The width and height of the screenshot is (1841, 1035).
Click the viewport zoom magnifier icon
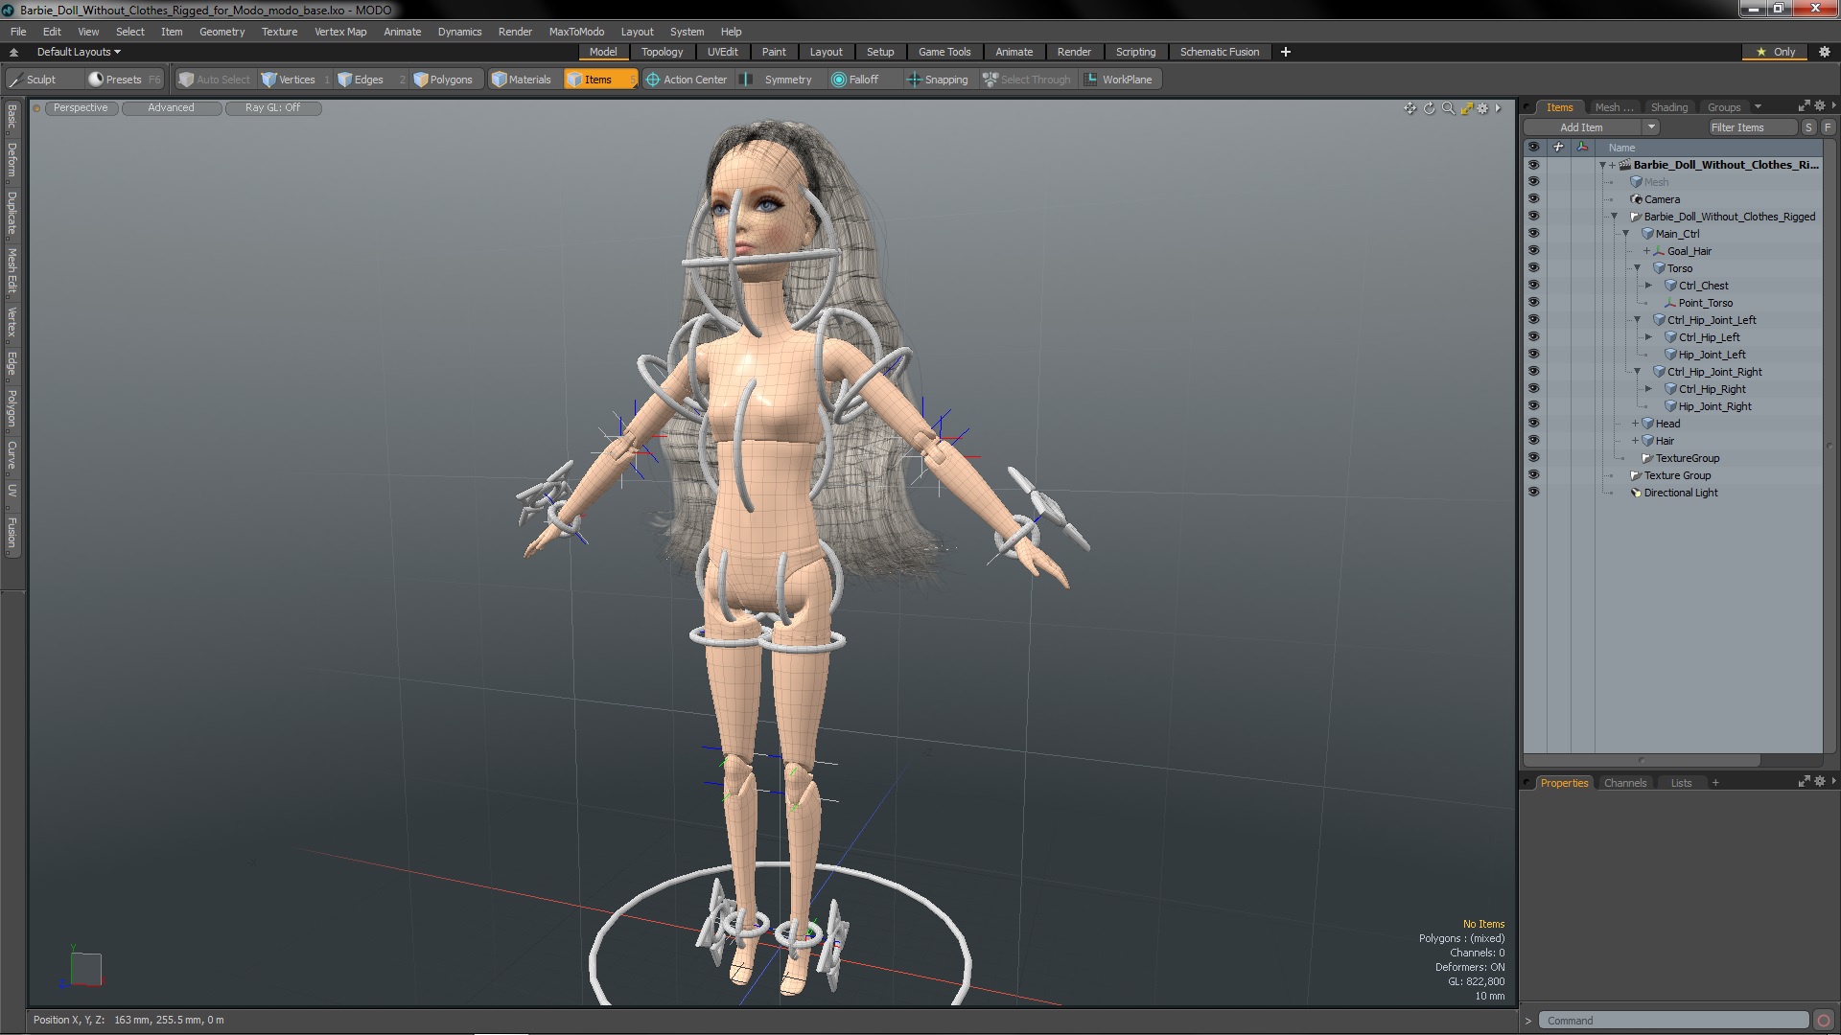click(x=1448, y=108)
